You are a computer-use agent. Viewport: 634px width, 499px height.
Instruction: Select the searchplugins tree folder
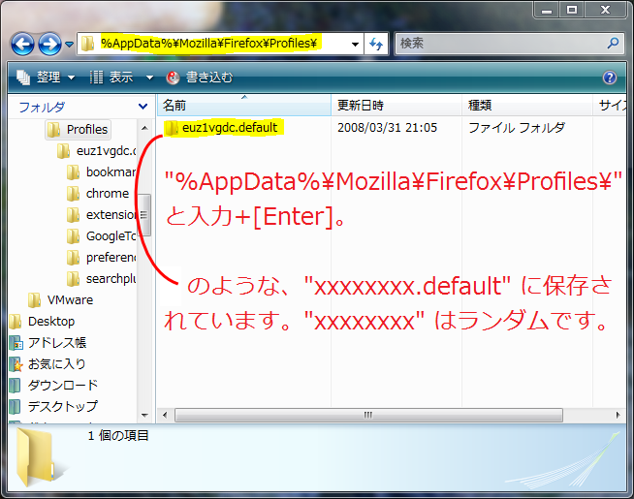click(102, 279)
